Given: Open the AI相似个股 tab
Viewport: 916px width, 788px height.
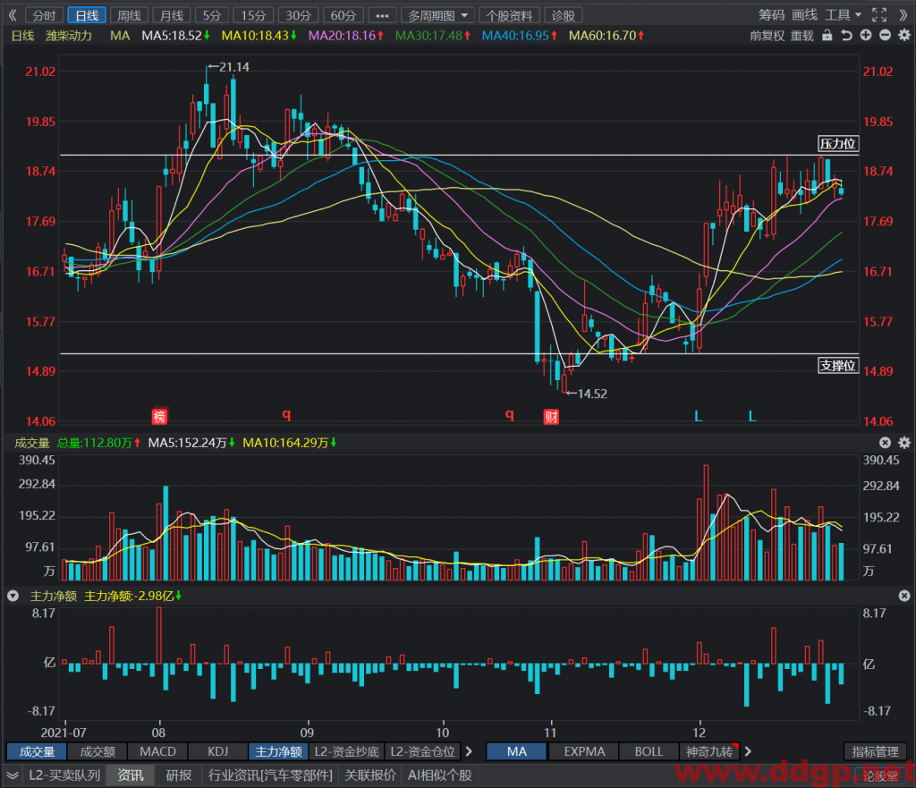Looking at the screenshot, I should [x=440, y=775].
